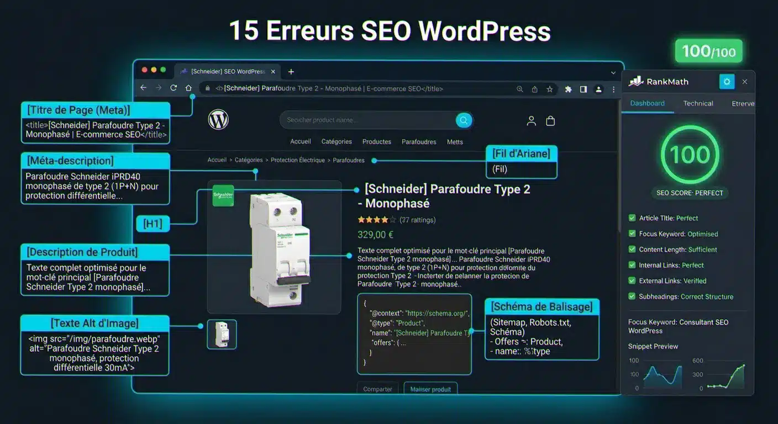
Task: Click the Protection Électrique breadcrumb link
Action: pos(298,160)
